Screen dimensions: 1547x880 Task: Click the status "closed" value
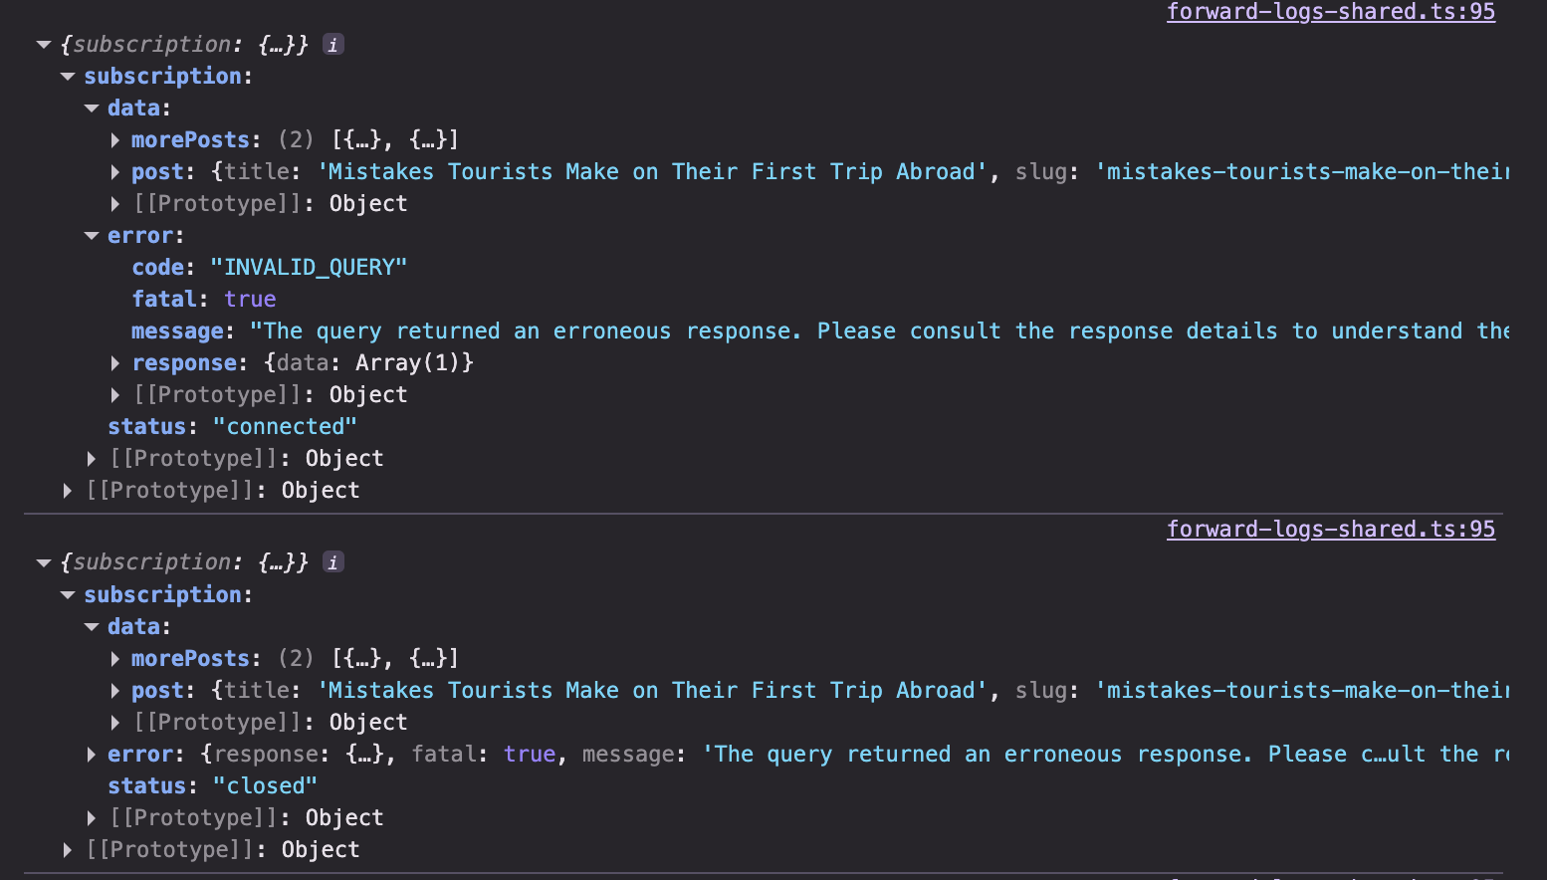coord(265,786)
